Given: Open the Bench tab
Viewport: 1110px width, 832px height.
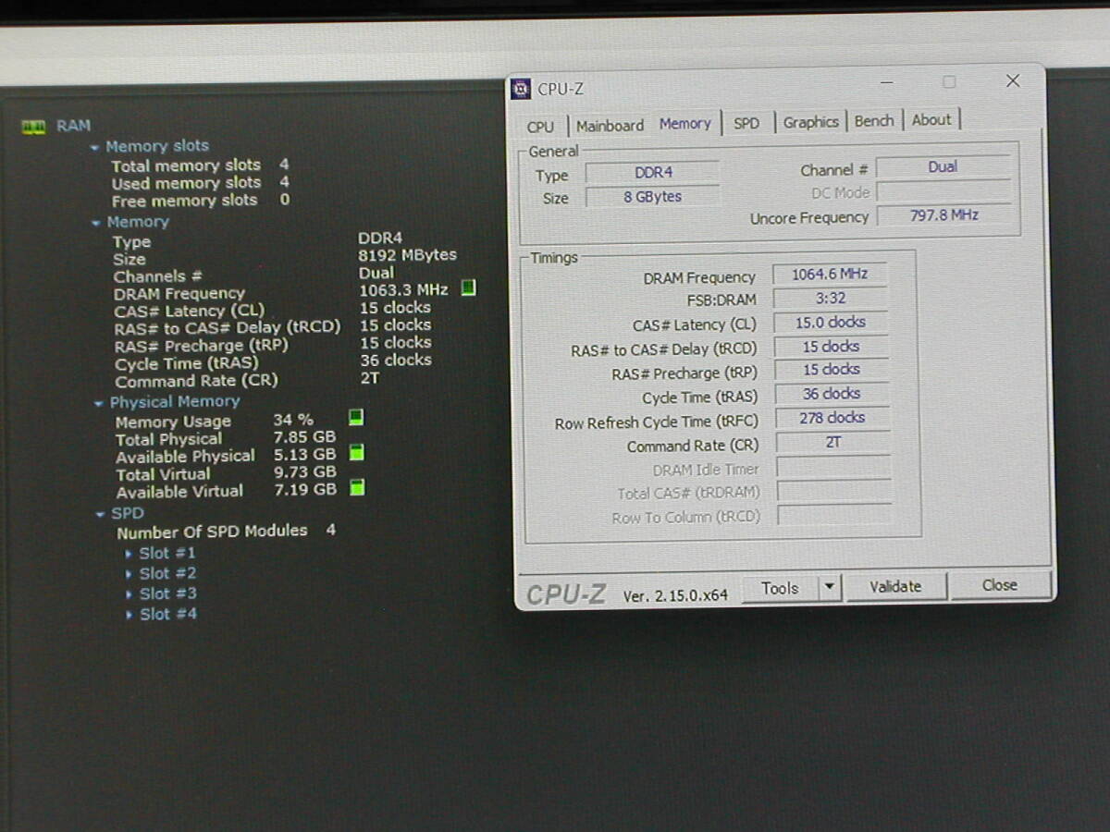Looking at the screenshot, I should [x=874, y=121].
